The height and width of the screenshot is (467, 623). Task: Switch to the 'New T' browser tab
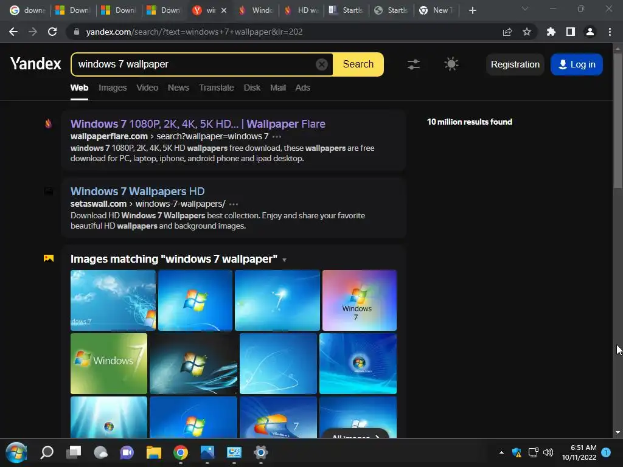point(436,10)
